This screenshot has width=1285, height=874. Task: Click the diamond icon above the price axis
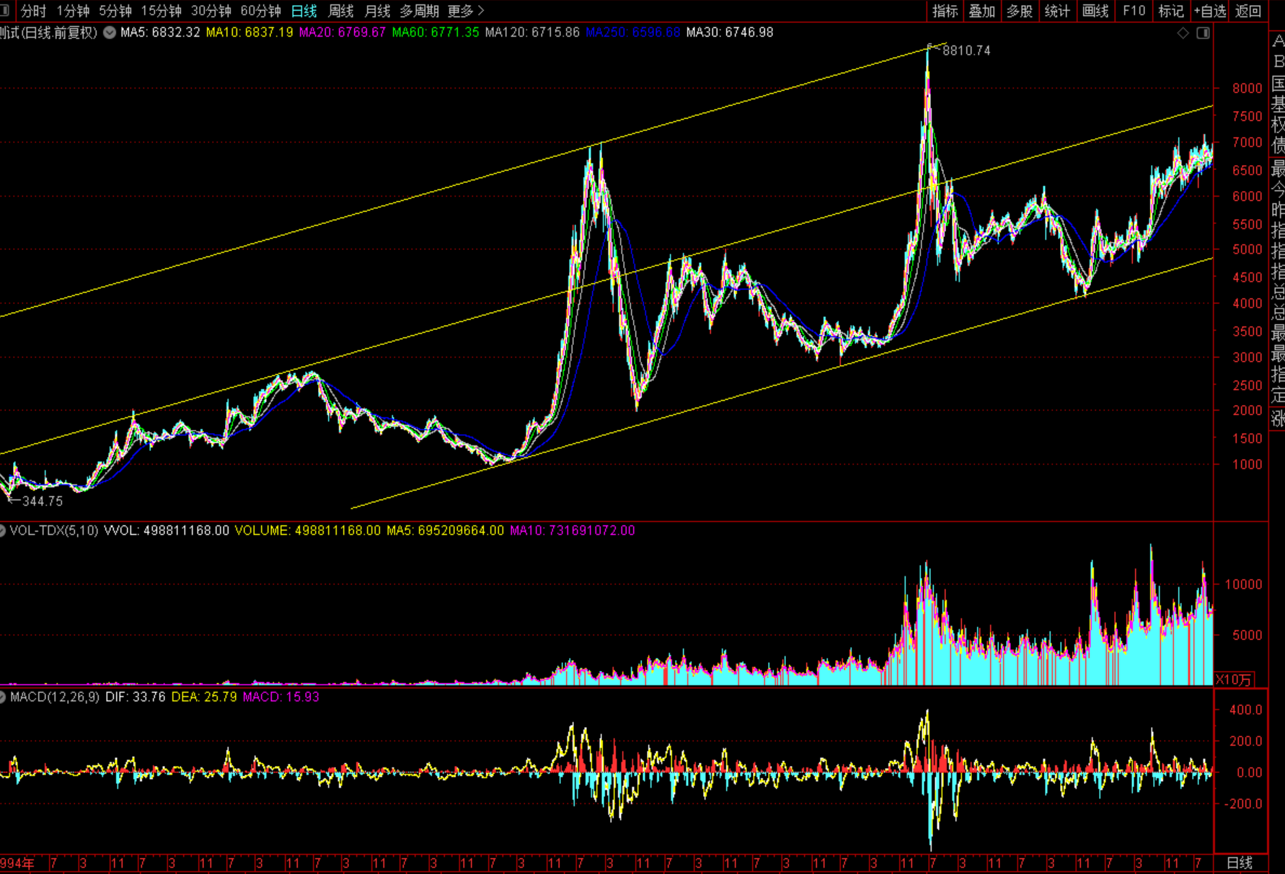pos(1183,32)
